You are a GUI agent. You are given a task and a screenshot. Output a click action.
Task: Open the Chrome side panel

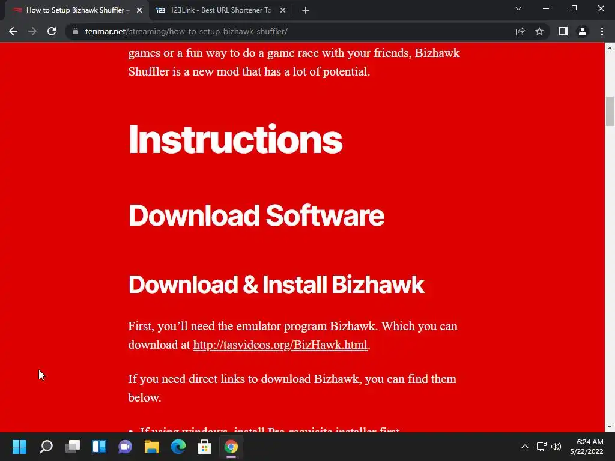[x=563, y=31]
